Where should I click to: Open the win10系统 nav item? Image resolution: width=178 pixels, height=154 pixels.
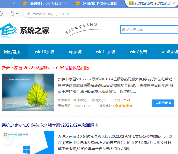click(x=44, y=52)
